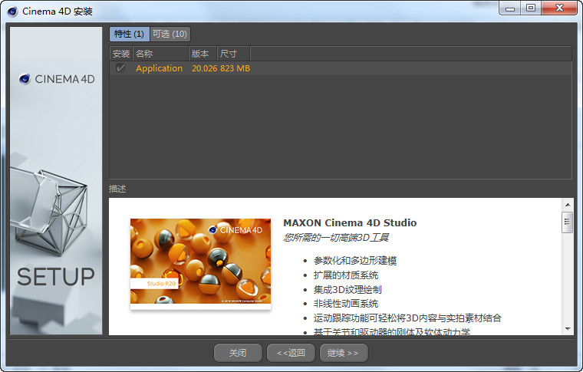The height and width of the screenshot is (372, 583).
Task: Click the Cinema 4D logo in sidebar
Action: point(57,79)
